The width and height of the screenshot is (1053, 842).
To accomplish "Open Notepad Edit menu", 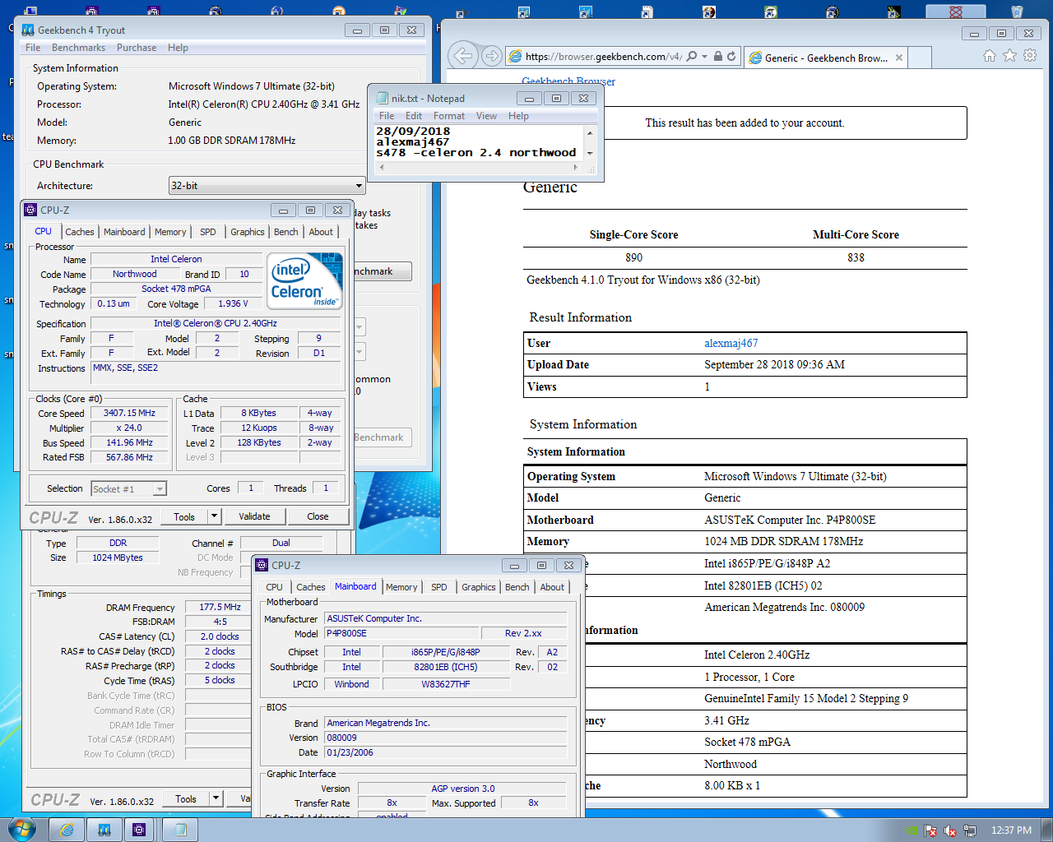I will pyautogui.click(x=414, y=116).
